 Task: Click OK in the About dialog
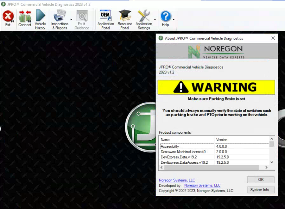tap(261, 180)
